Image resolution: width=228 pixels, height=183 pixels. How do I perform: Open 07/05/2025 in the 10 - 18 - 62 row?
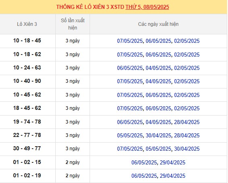130,55
